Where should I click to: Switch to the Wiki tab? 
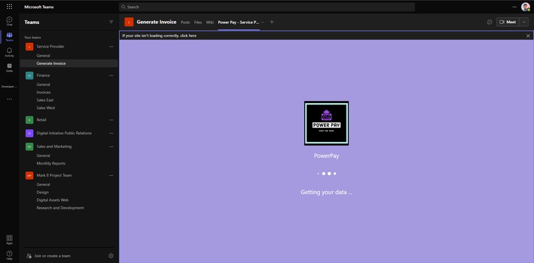point(210,22)
